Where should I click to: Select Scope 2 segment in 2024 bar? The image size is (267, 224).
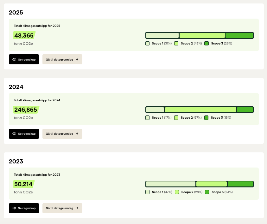click(200, 110)
